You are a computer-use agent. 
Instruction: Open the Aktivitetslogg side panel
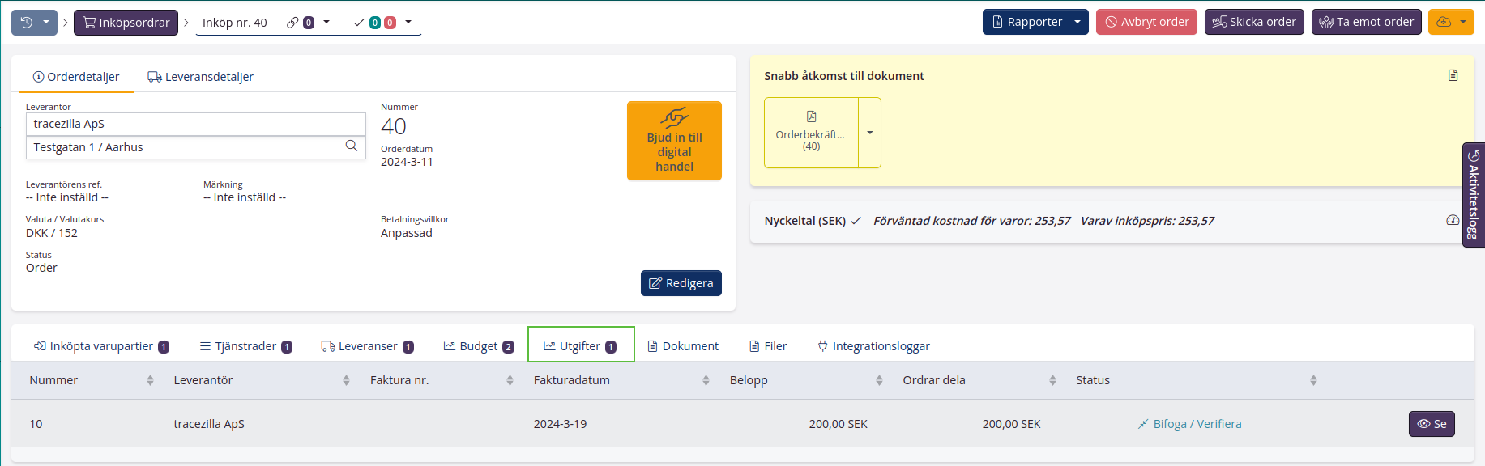pos(1473,195)
